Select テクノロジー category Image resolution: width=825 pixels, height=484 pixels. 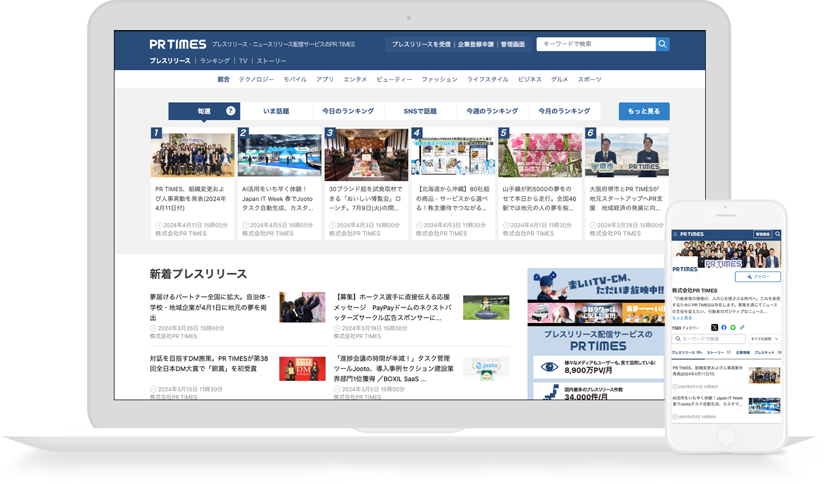pos(257,79)
